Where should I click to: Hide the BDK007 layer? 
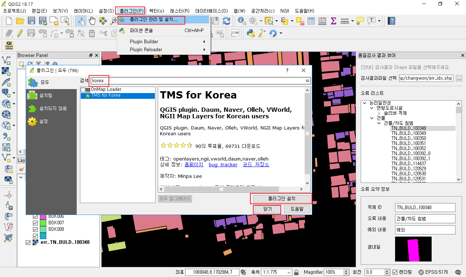35,223
